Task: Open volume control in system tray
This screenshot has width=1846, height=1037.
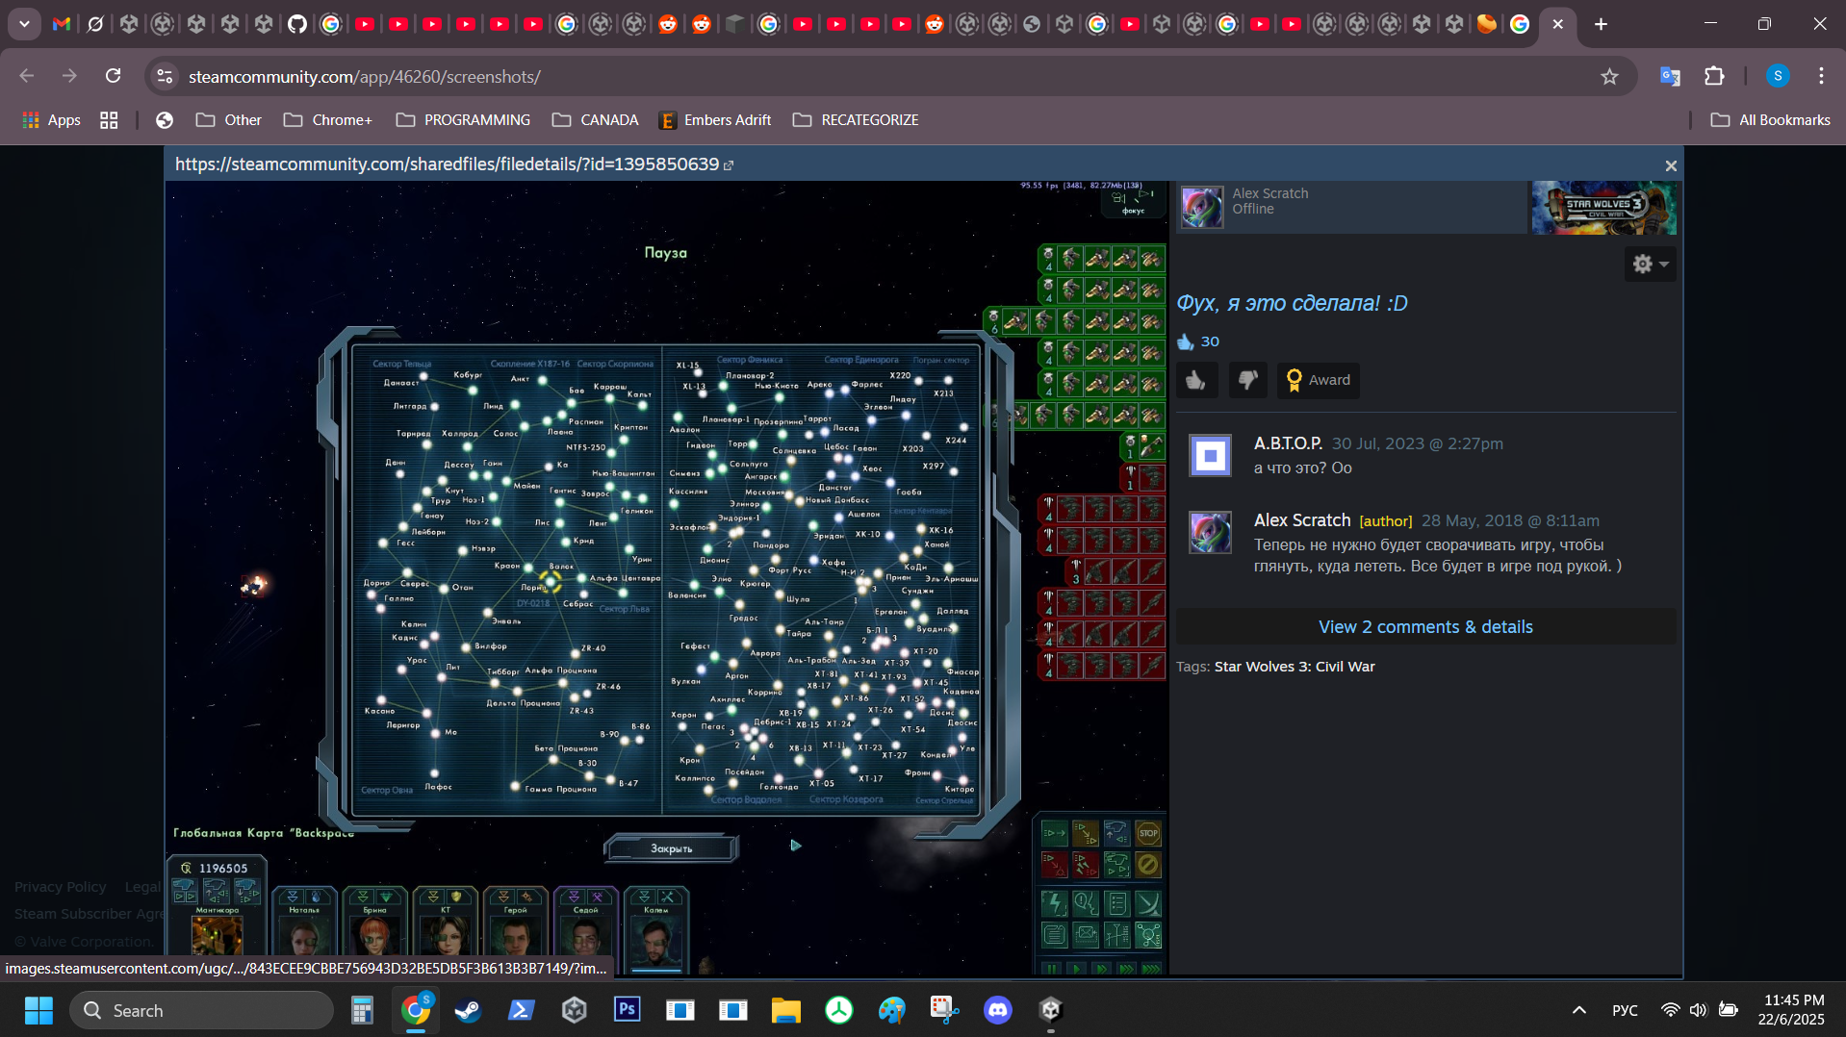Action: 1698,1010
